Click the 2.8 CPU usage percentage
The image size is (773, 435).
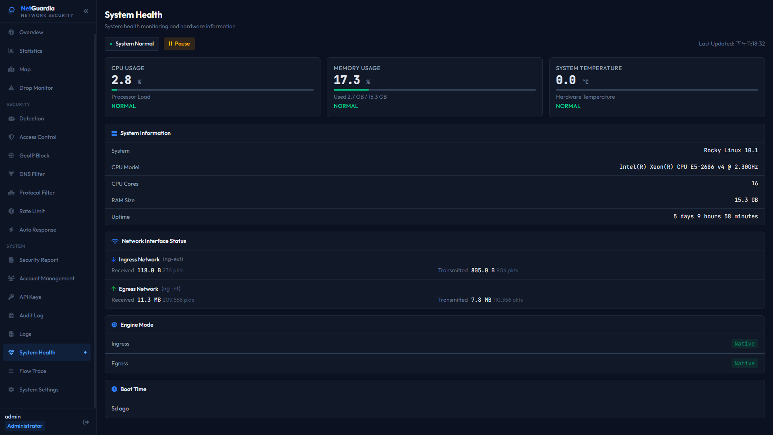122,80
